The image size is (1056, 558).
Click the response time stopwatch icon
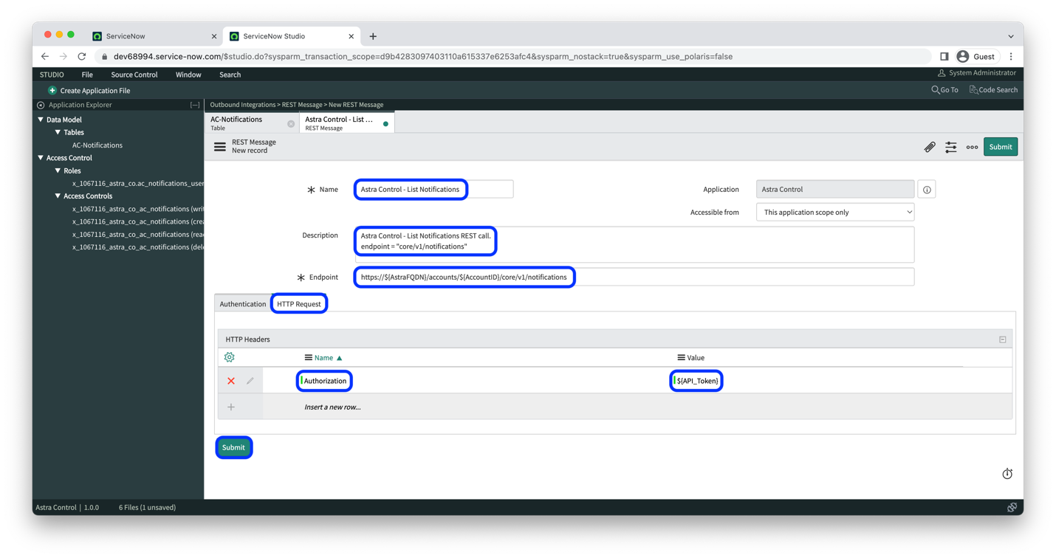1007,474
